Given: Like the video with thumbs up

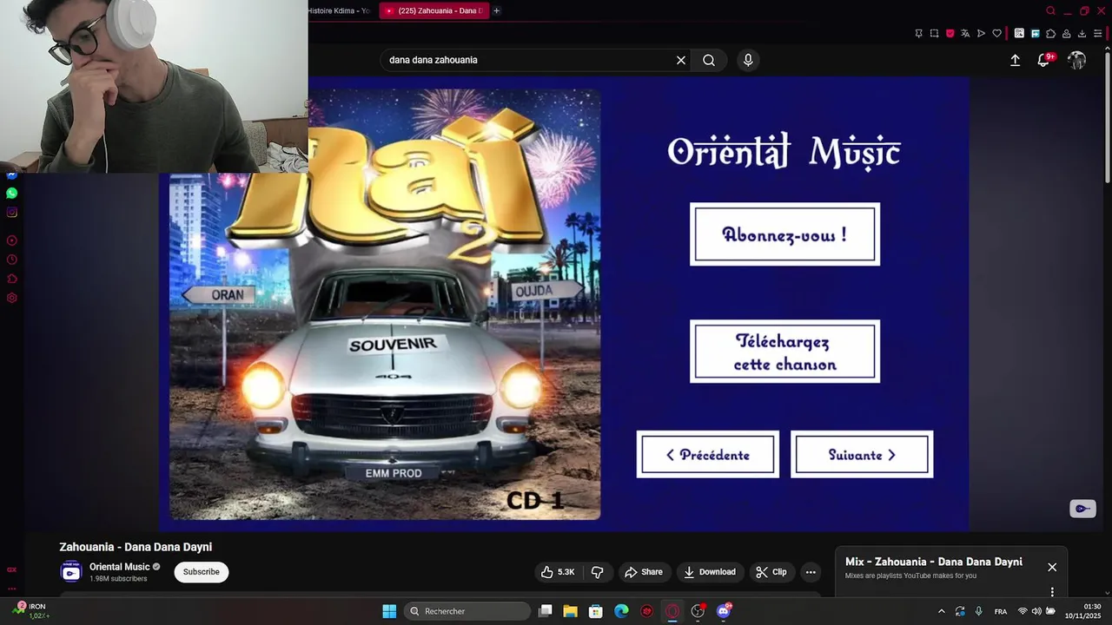Looking at the screenshot, I should (x=557, y=572).
